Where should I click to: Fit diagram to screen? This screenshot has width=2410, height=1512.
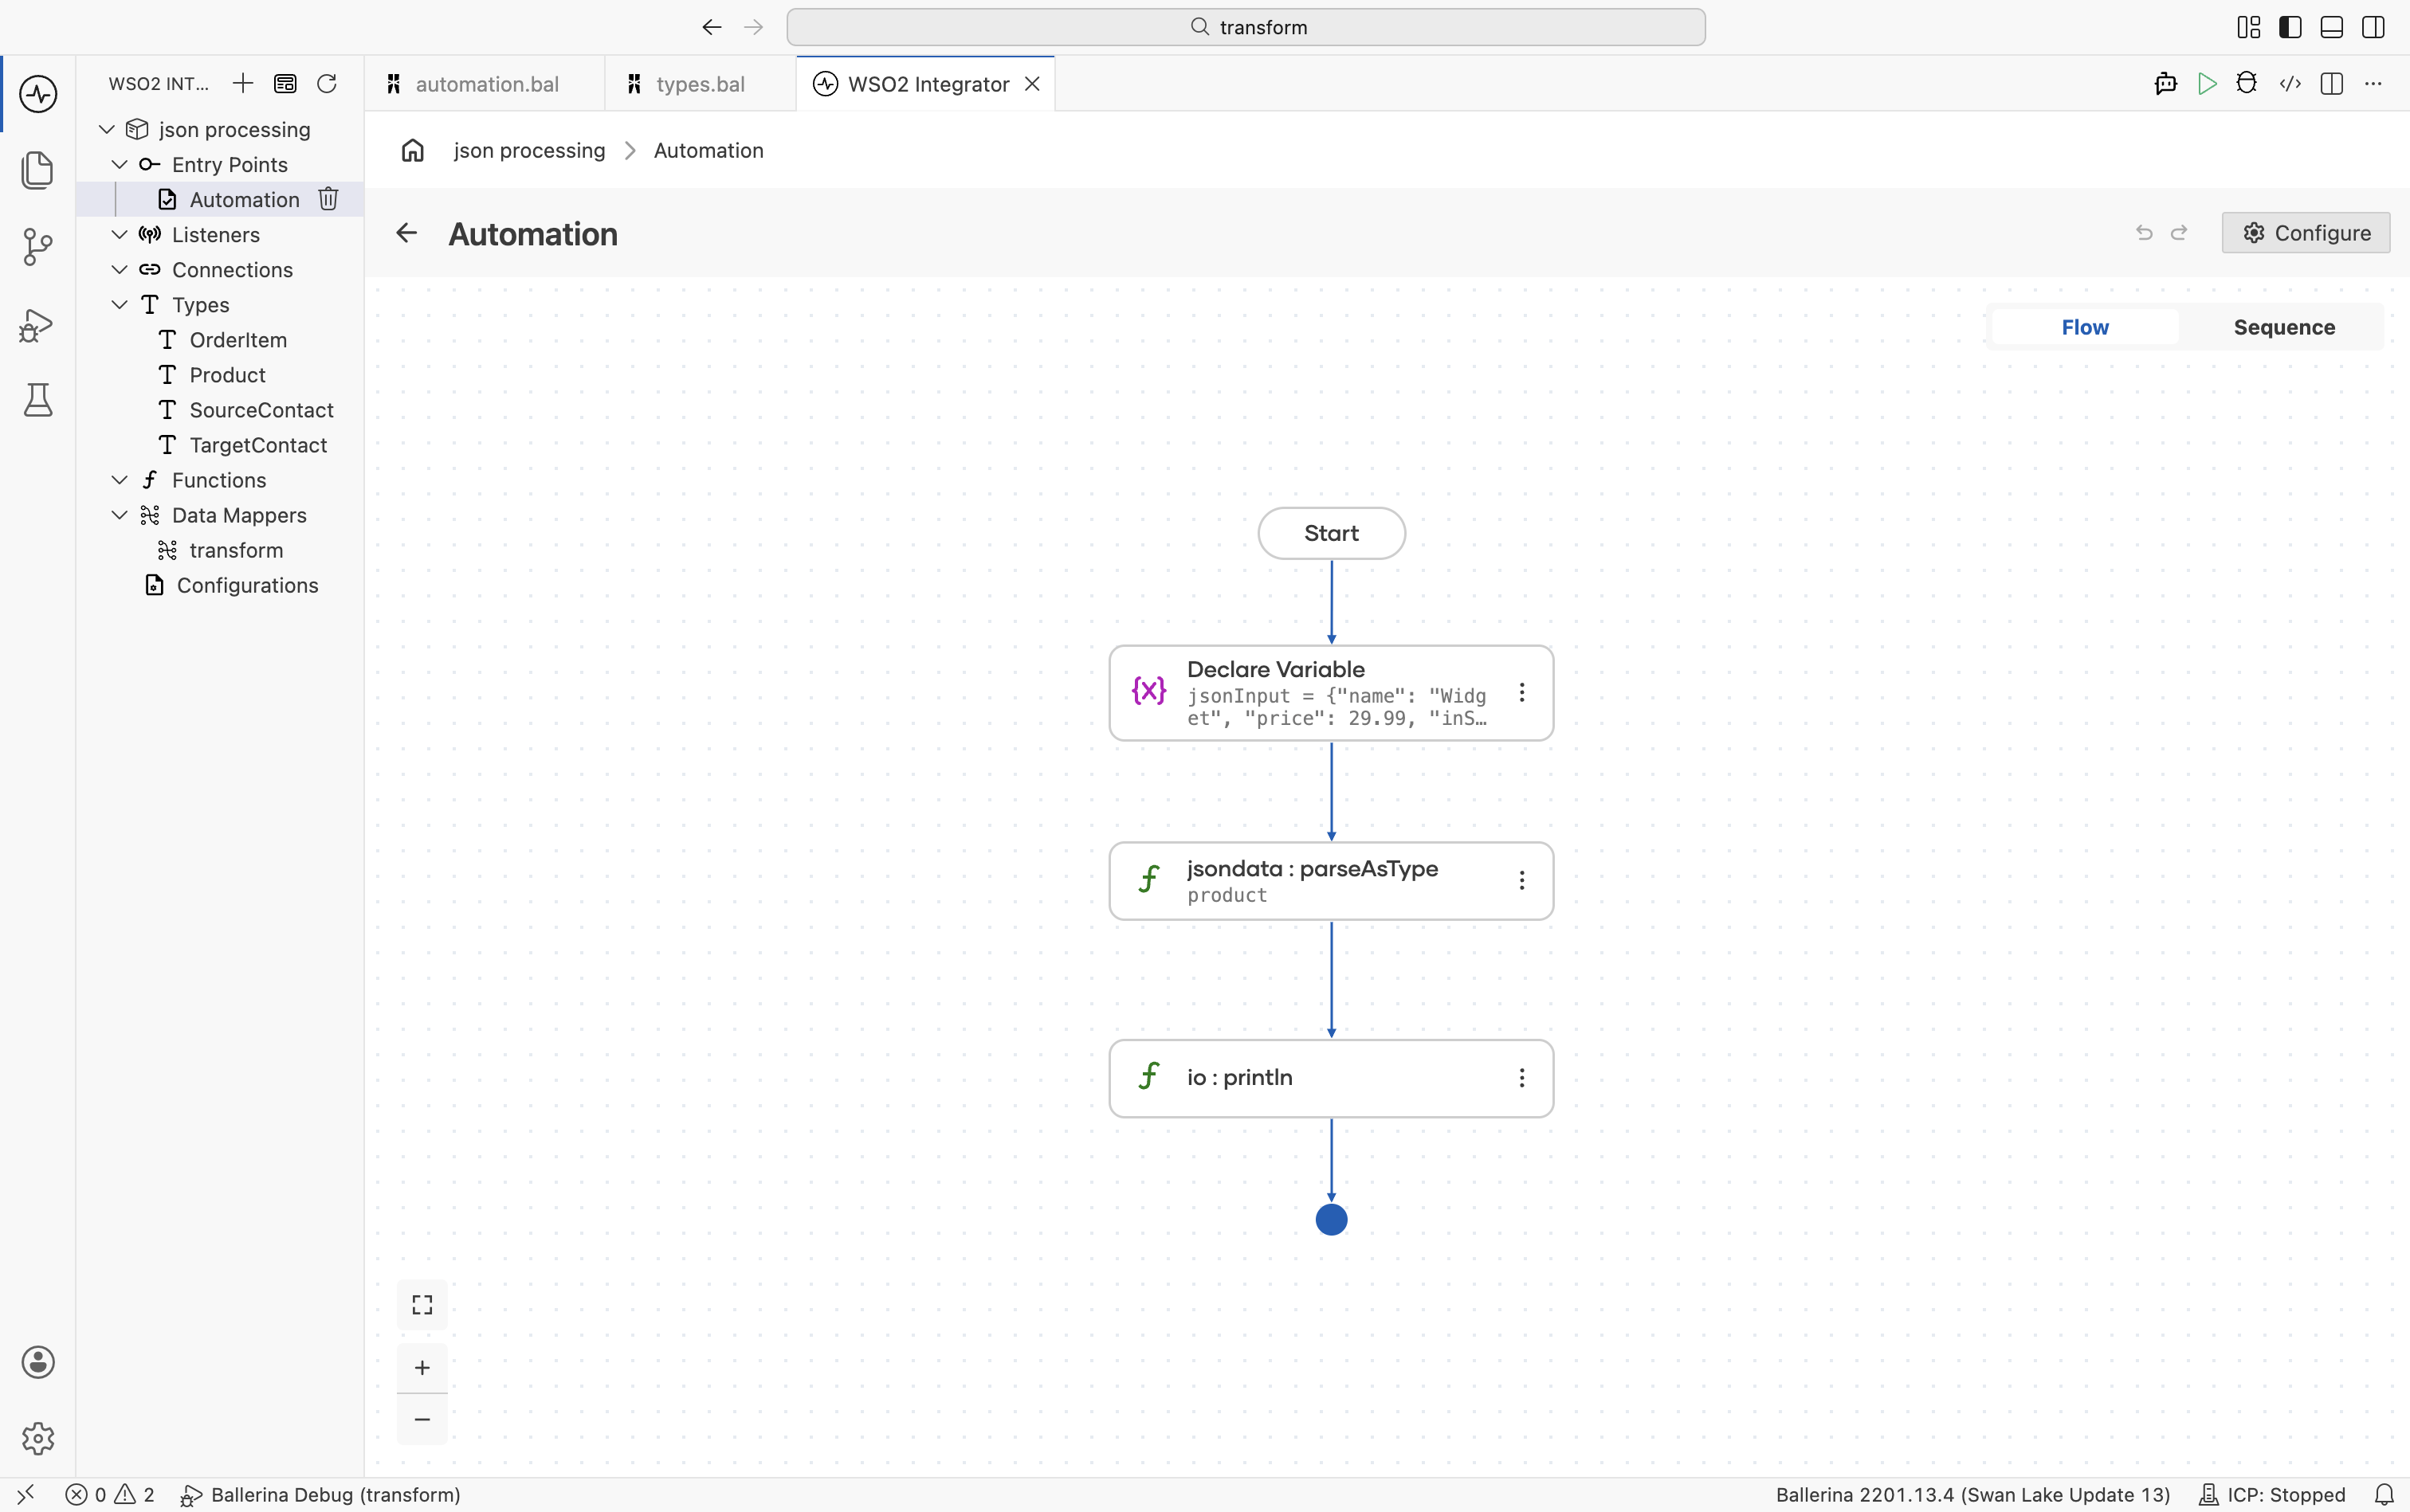[x=422, y=1305]
